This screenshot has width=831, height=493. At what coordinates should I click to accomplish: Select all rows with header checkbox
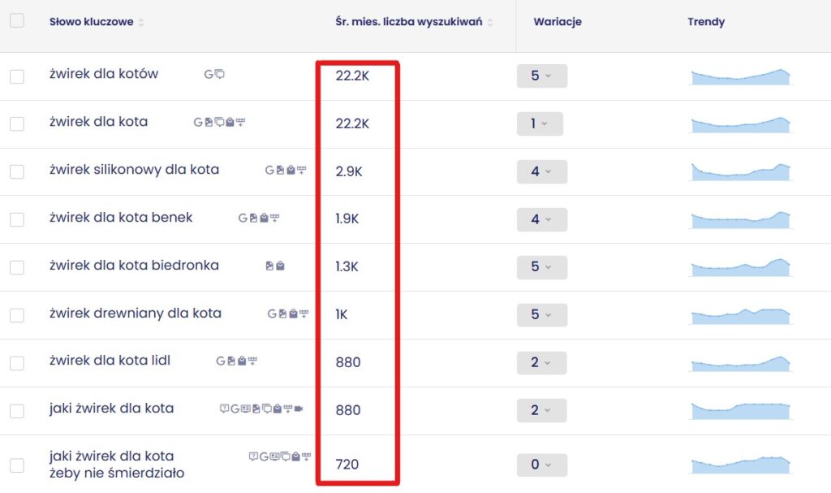coord(17,21)
